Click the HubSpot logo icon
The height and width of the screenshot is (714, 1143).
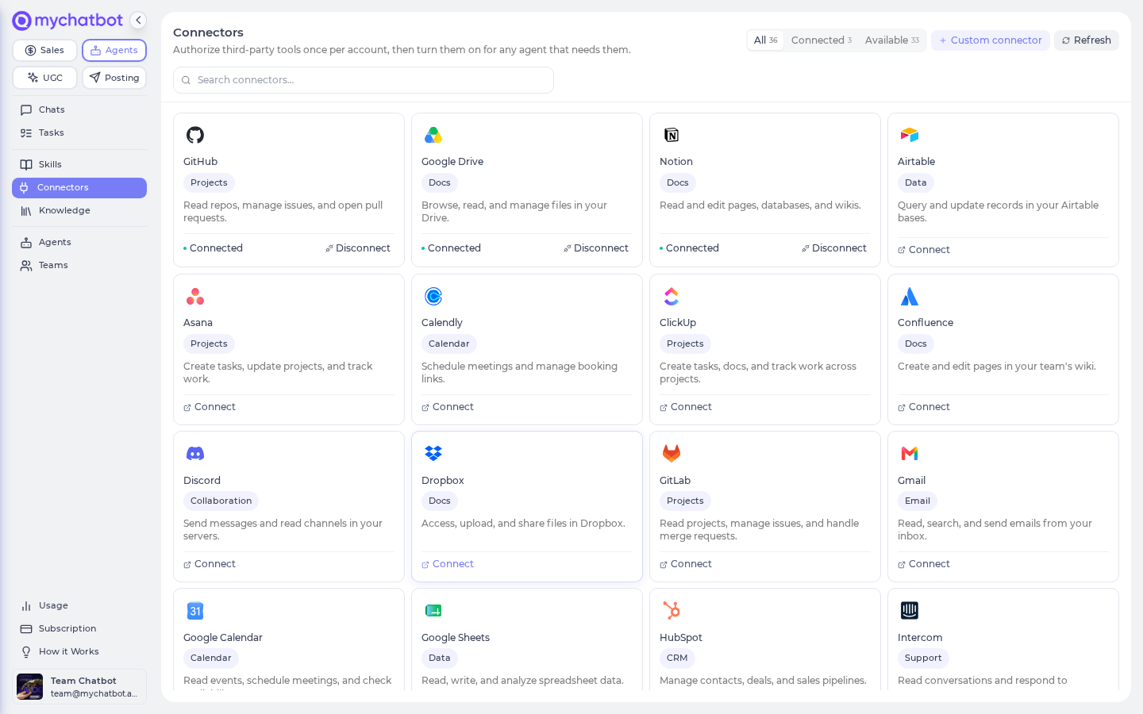pyautogui.click(x=672, y=611)
